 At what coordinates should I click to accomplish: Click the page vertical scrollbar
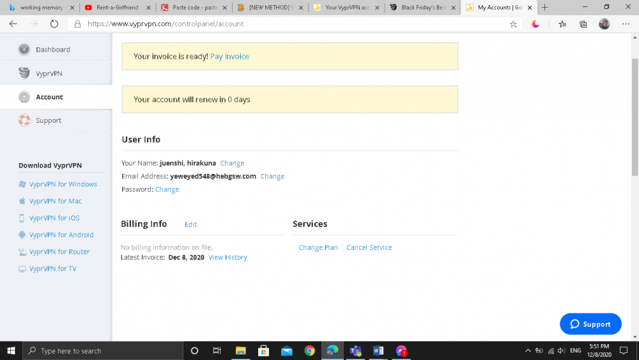coord(635,115)
